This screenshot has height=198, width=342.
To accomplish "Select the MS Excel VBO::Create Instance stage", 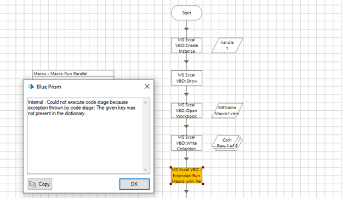I will click(x=186, y=46).
